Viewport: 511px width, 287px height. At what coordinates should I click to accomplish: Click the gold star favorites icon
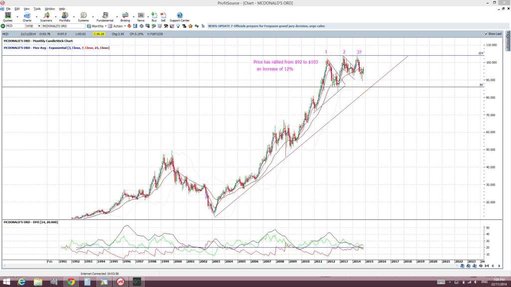pos(191,26)
